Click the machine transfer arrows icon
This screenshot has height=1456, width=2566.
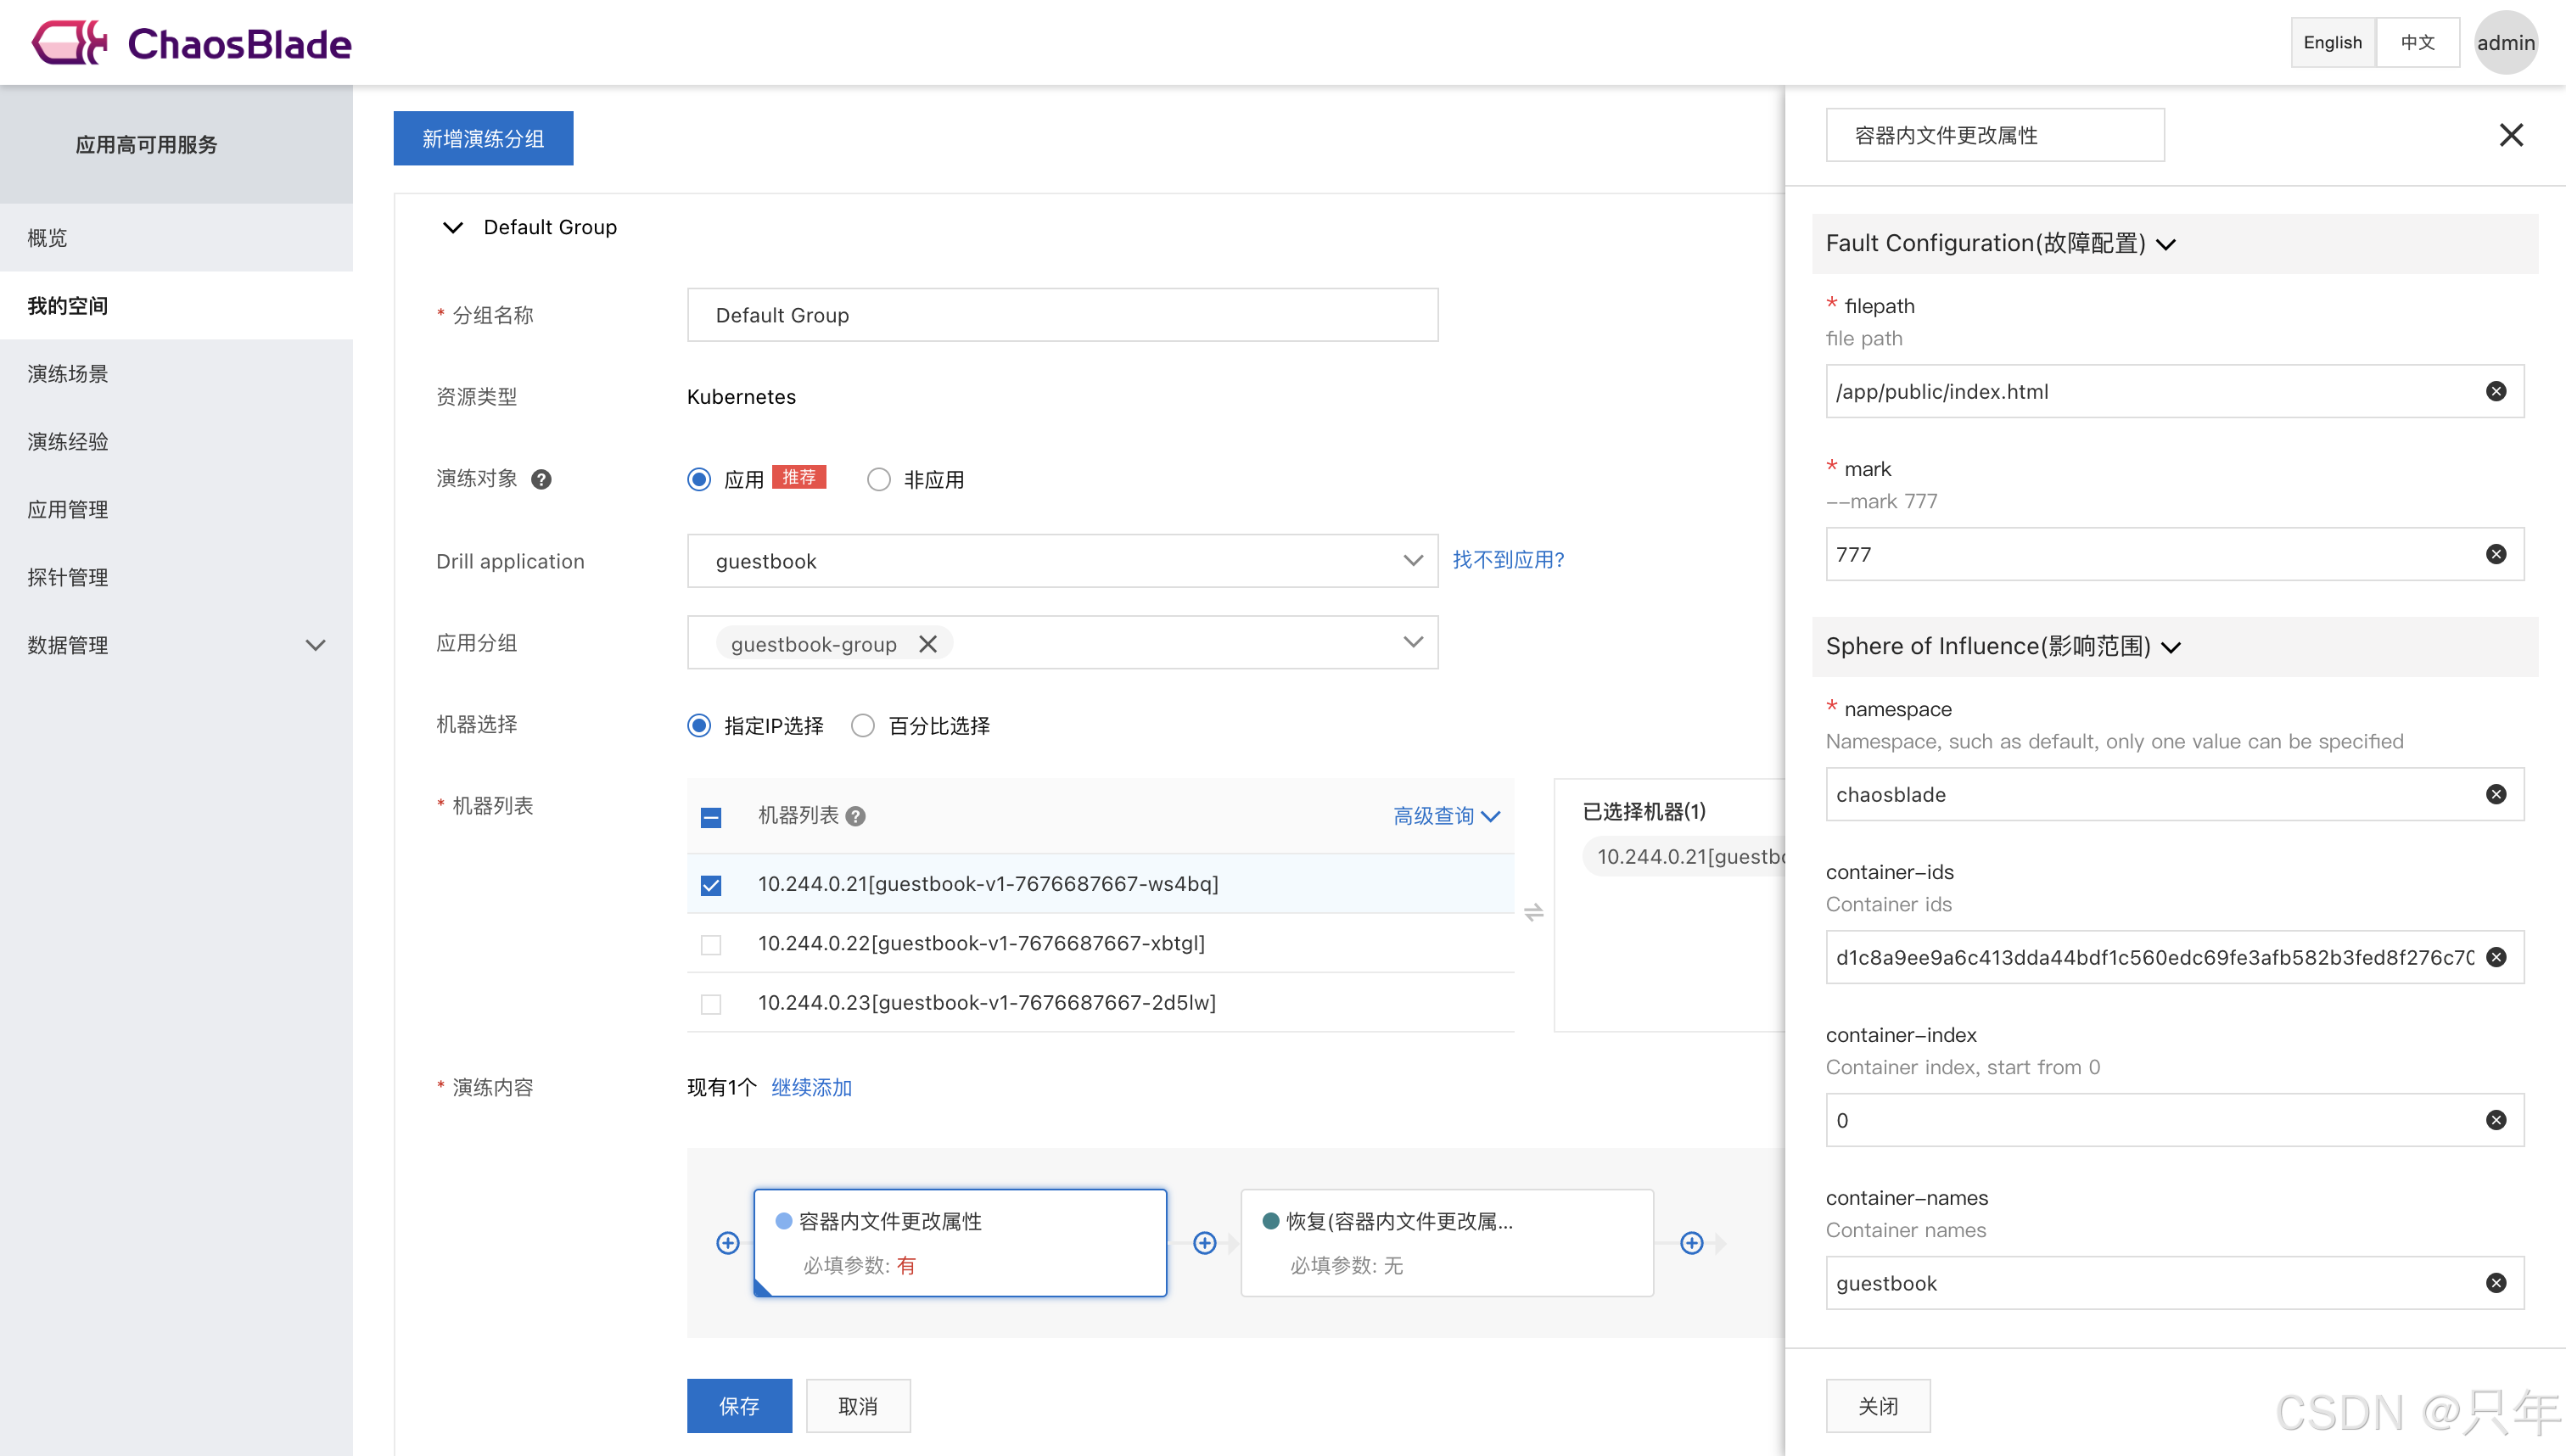click(x=1533, y=912)
